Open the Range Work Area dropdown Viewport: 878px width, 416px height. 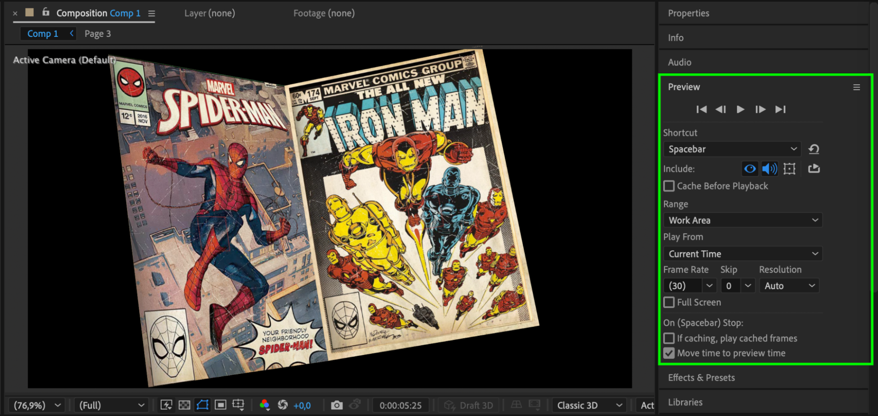click(743, 220)
